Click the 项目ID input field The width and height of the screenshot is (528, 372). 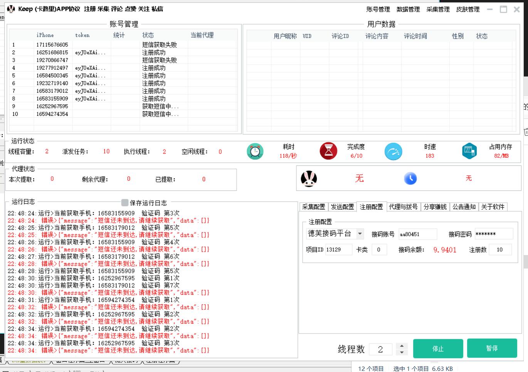click(338, 249)
